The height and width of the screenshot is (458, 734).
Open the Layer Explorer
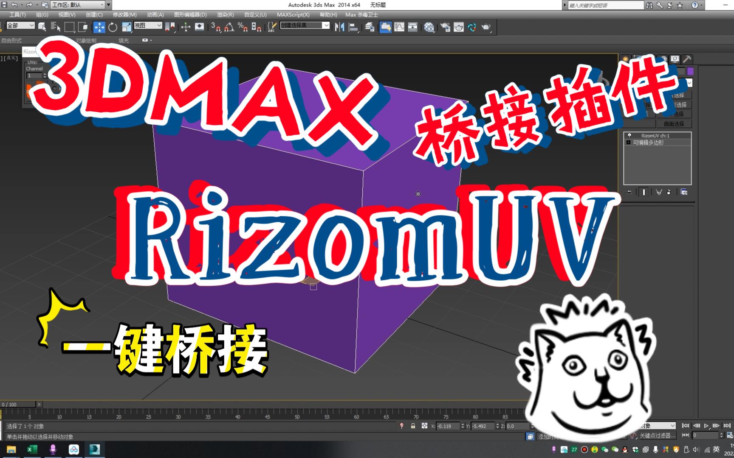(x=369, y=27)
